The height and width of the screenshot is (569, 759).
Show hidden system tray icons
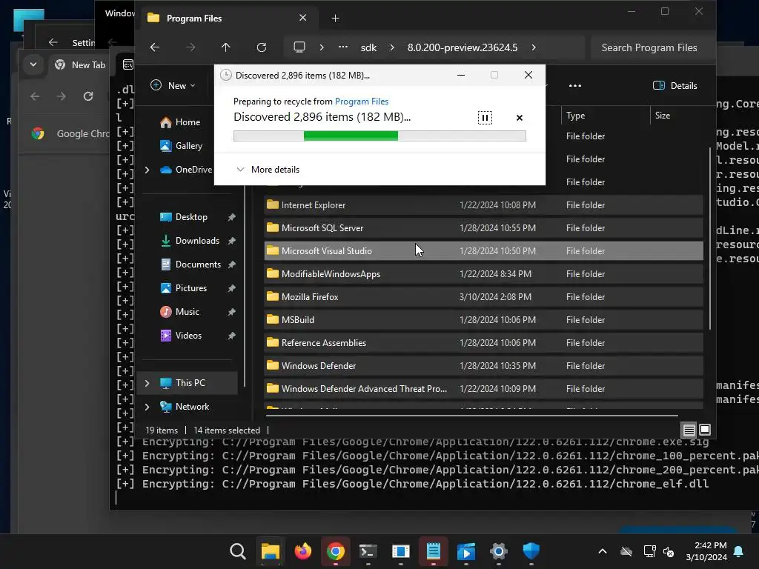pyautogui.click(x=602, y=551)
